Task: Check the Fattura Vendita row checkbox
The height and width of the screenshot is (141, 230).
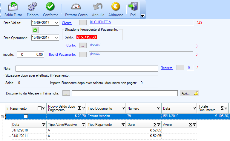Action: 26,116
